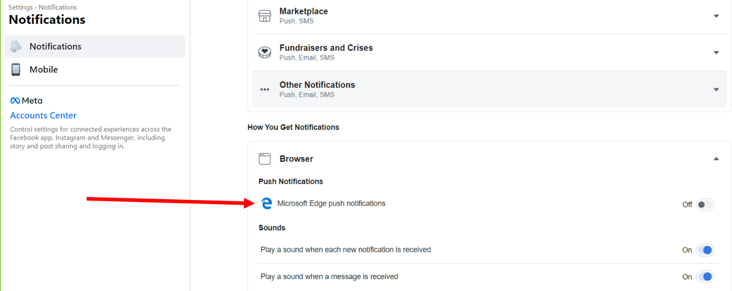Click the Microsoft Edge logo icon
The height and width of the screenshot is (291, 732).
pos(266,204)
